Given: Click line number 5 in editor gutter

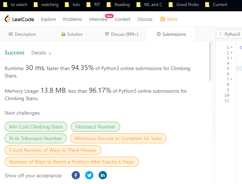Looking at the screenshot, I should (x=228, y=69).
